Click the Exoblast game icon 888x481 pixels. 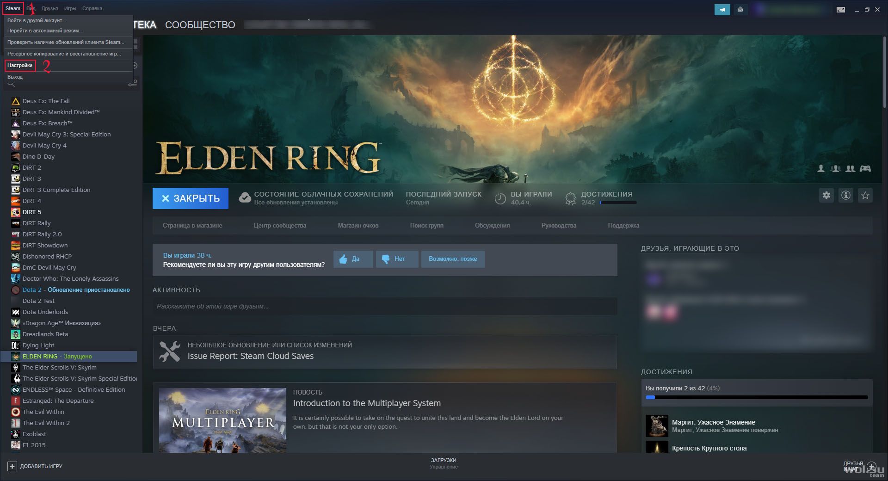16,434
